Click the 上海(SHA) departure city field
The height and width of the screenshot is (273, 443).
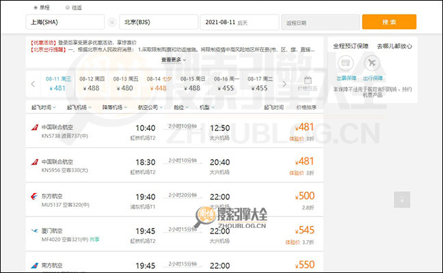pyautogui.click(x=66, y=23)
